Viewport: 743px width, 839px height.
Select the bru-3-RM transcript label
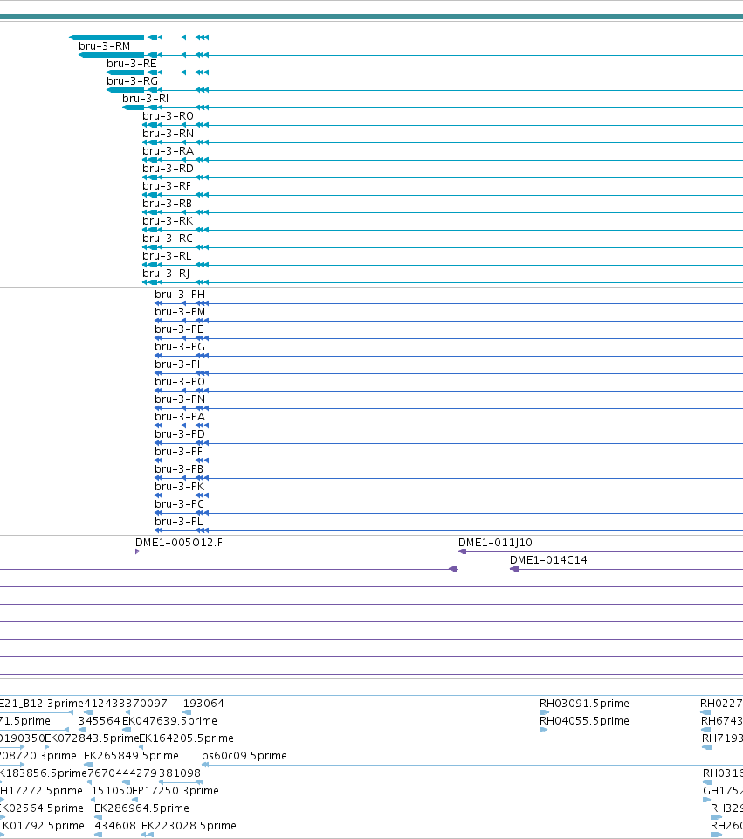(104, 46)
